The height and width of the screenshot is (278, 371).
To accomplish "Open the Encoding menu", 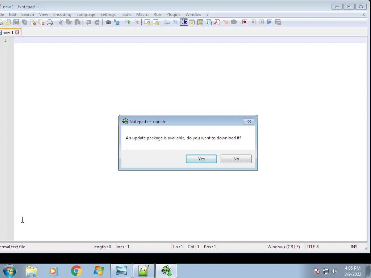I will [x=62, y=14].
